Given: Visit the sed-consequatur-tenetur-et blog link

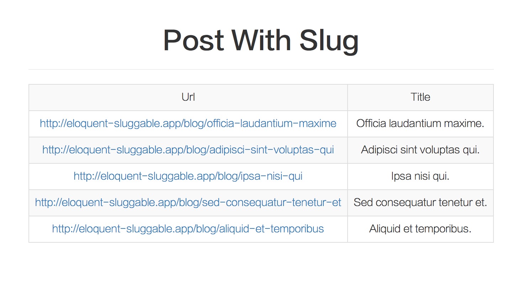Looking at the screenshot, I should point(188,203).
